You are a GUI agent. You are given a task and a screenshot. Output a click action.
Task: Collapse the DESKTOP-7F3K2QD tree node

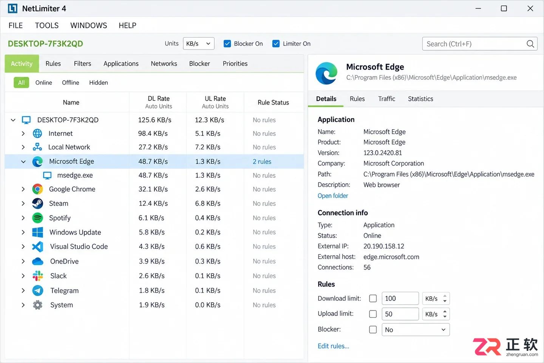pos(13,120)
